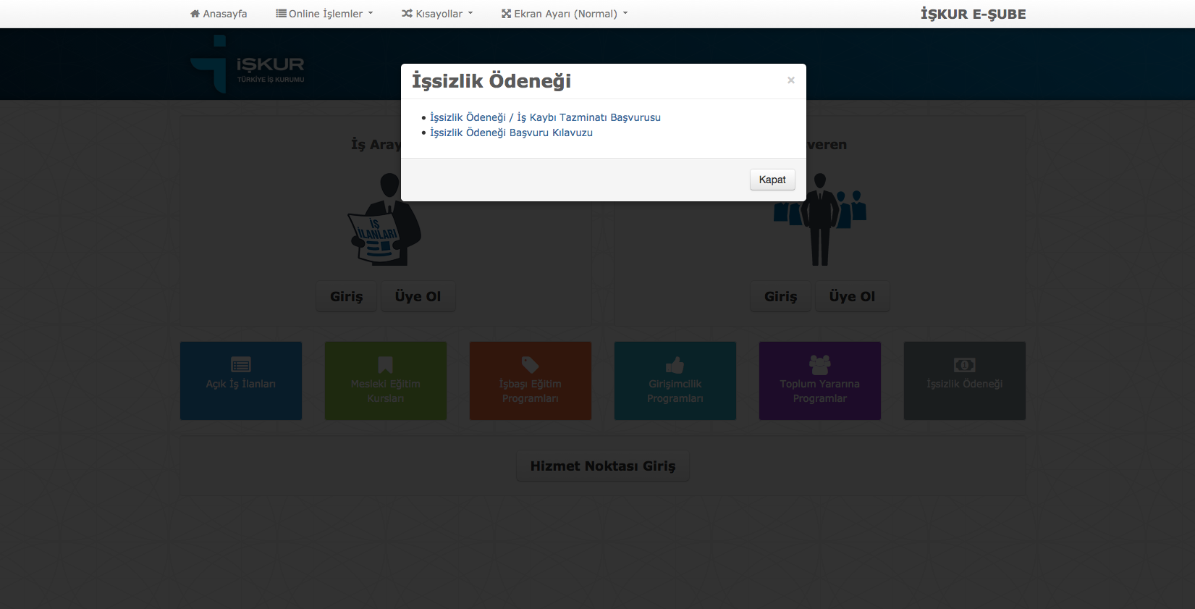Screen dimensions: 1195x609
Task: Click the employer Üye Ol button
Action: pos(852,296)
